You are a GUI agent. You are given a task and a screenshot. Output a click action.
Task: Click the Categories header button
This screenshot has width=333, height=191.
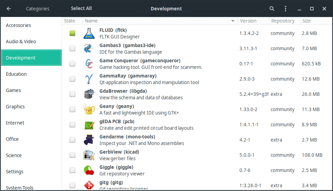[37, 9]
